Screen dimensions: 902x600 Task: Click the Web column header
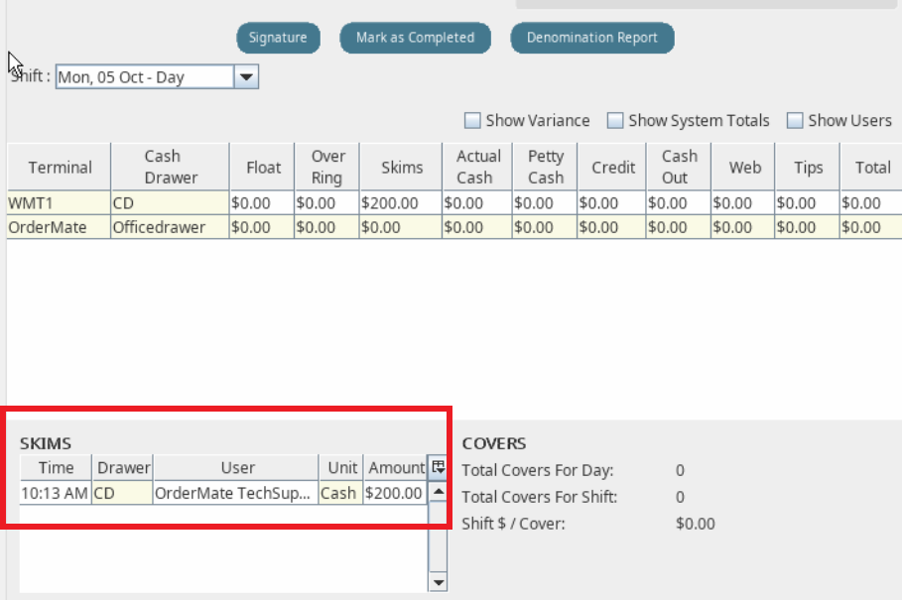point(743,168)
